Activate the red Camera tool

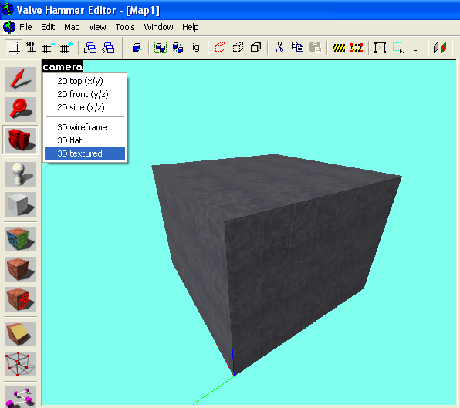20,140
